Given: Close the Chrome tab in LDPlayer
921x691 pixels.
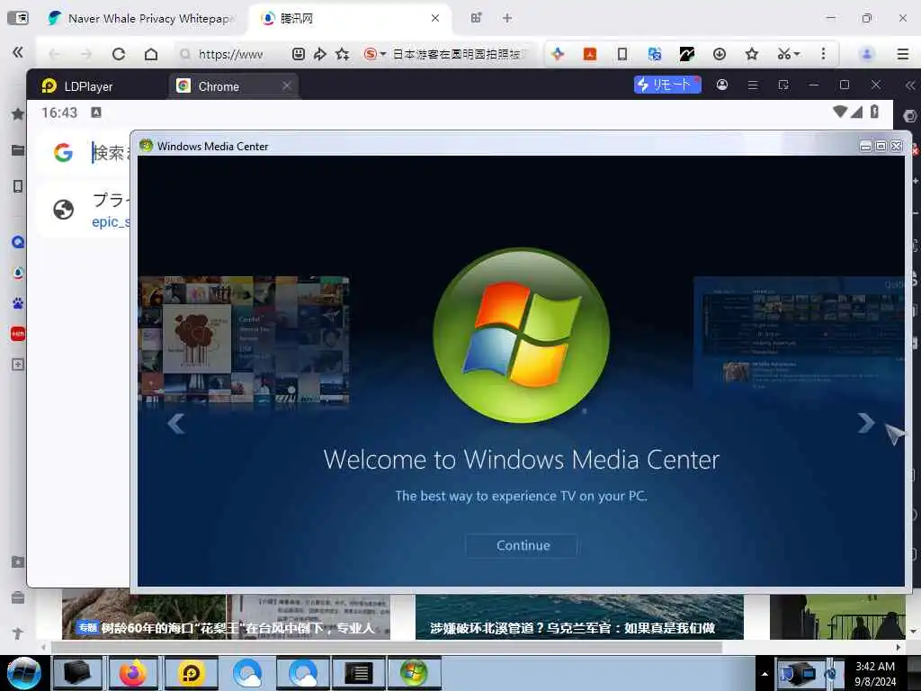Looking at the screenshot, I should (x=287, y=85).
